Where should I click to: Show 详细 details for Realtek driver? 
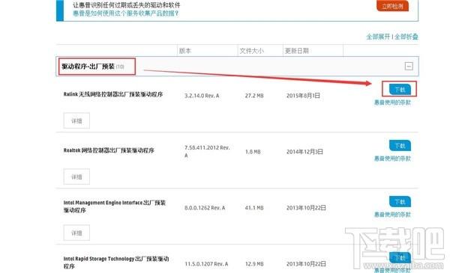click(76, 177)
